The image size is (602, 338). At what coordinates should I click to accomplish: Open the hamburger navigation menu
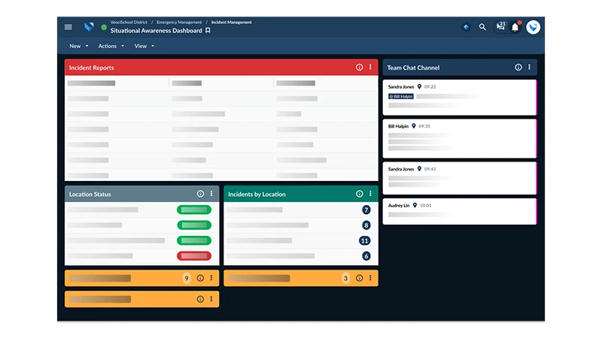68,27
